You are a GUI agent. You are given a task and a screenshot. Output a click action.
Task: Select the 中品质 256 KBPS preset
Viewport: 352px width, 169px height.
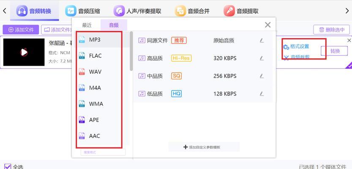pos(203,76)
